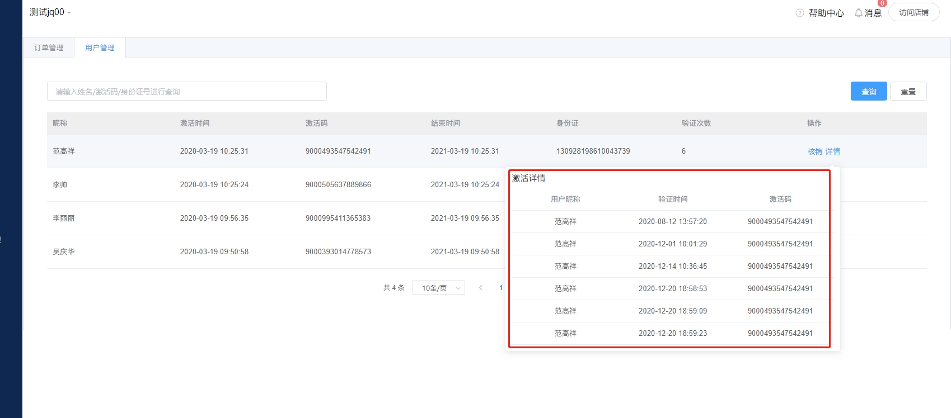Switch to the 订单管理 tab
The height and width of the screenshot is (418, 951).
click(49, 48)
